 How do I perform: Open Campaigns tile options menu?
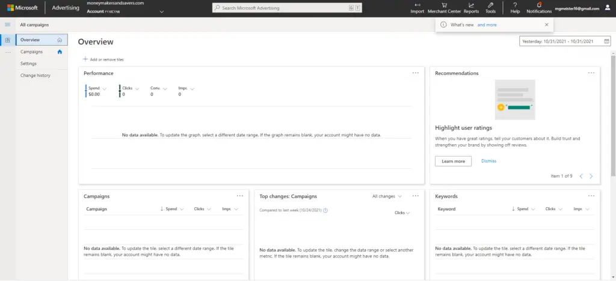click(240, 196)
